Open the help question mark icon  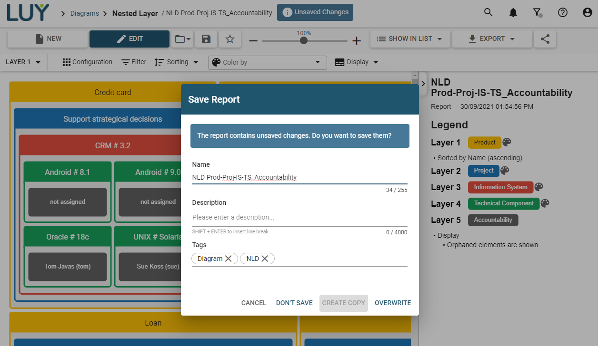(562, 13)
